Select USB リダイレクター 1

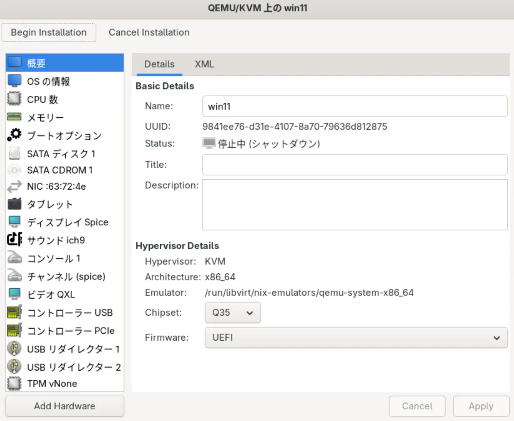[73, 349]
